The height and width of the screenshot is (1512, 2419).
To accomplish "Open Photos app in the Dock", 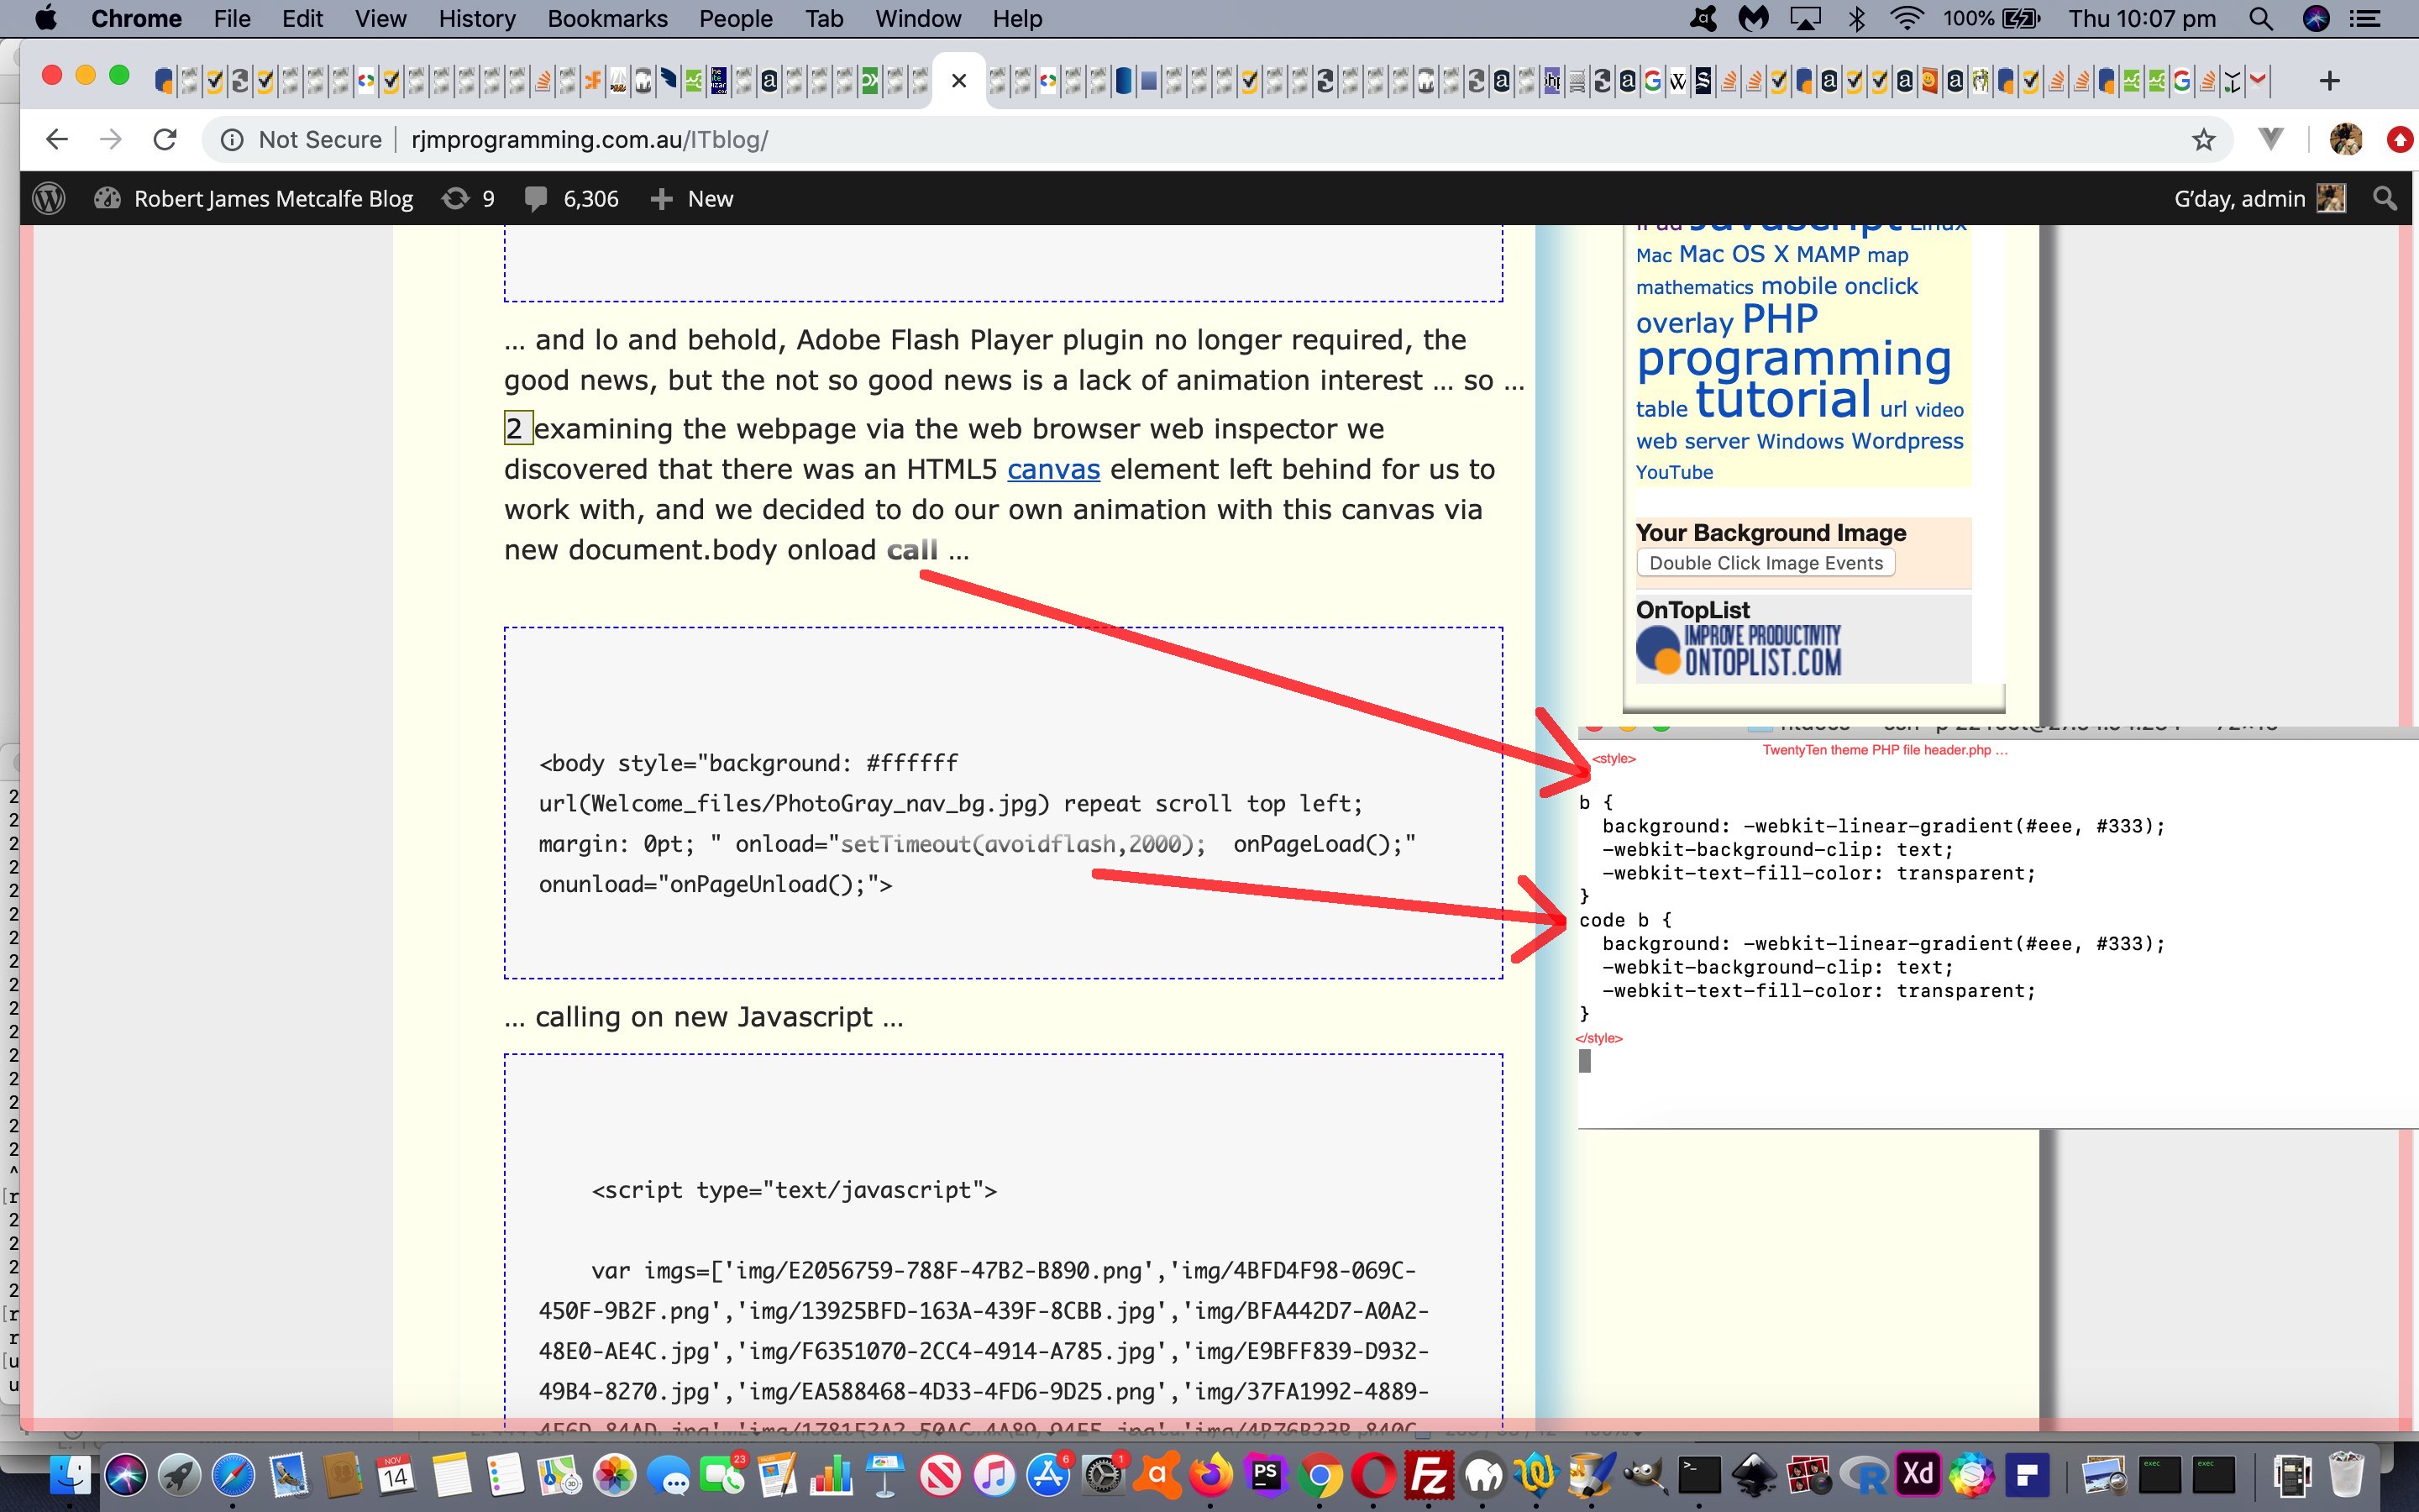I will tap(615, 1474).
